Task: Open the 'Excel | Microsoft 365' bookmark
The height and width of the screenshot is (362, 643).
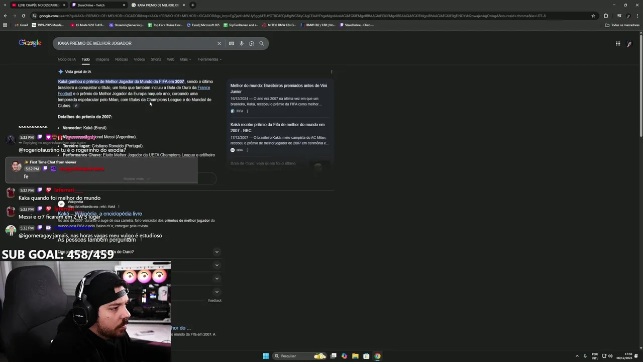Action: click(203, 25)
